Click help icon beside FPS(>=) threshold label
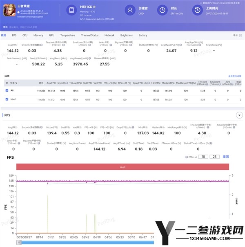This screenshot has width=245, height=247. (x=187, y=157)
